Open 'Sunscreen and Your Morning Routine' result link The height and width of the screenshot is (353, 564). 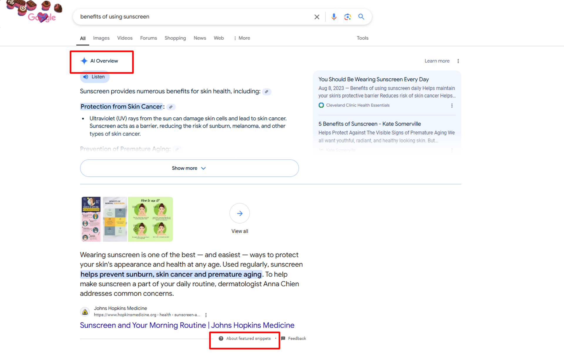[x=187, y=325]
